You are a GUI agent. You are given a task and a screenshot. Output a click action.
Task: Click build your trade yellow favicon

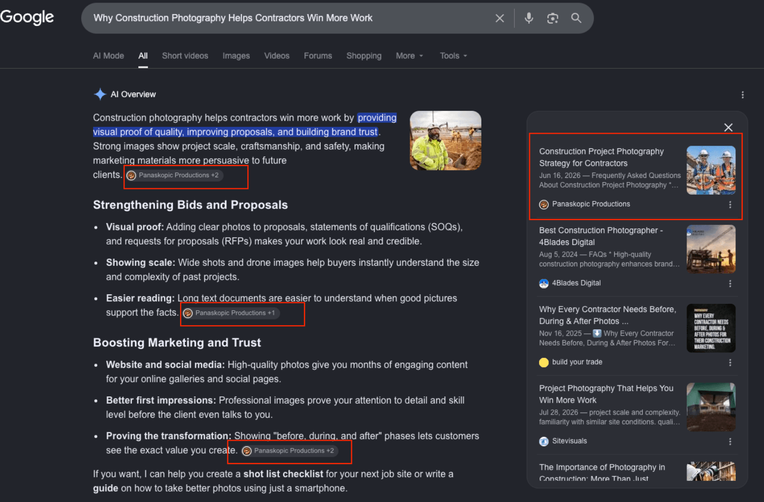(x=544, y=363)
